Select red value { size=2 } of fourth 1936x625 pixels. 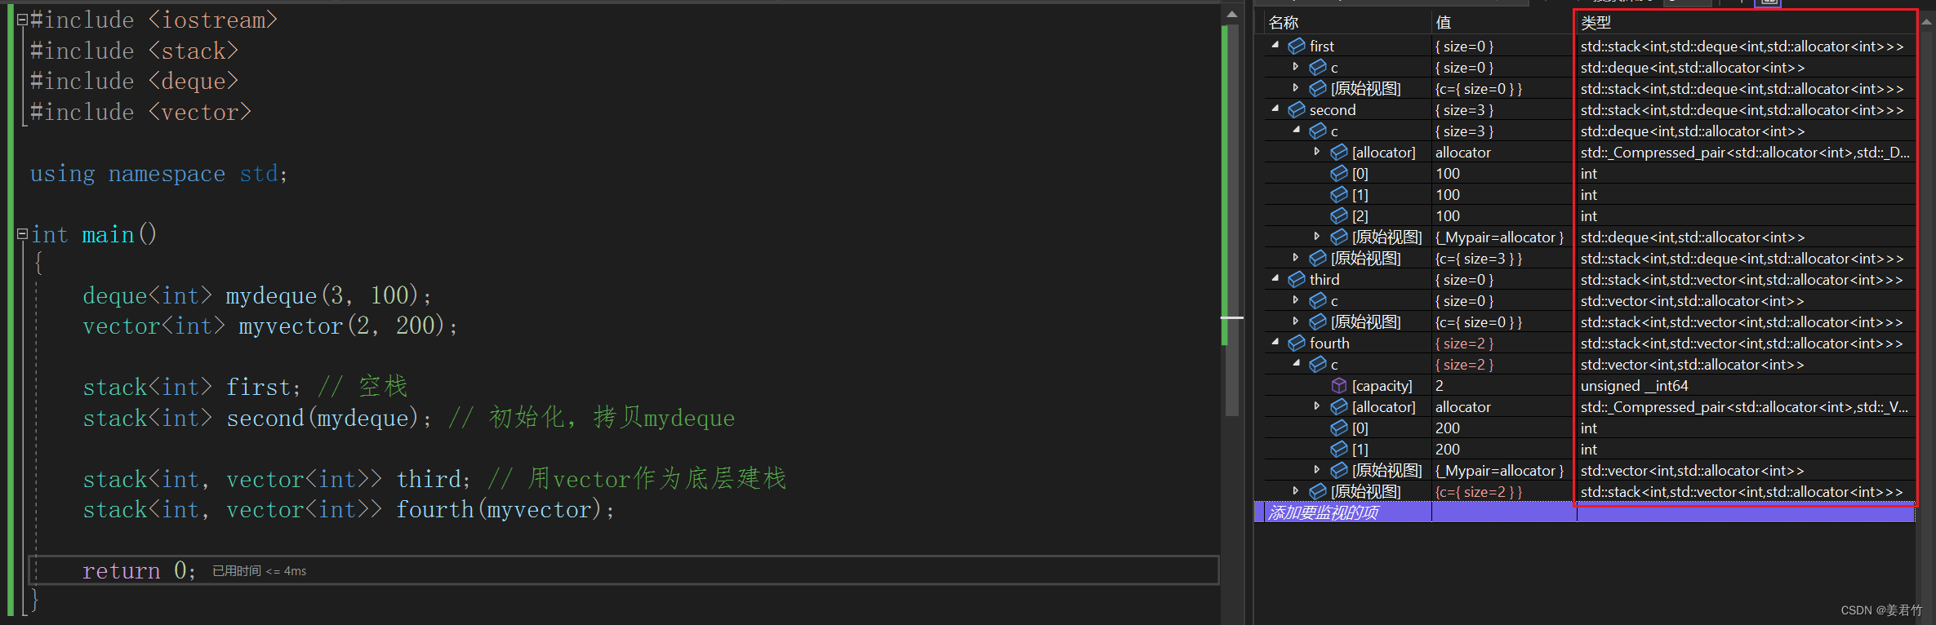coord(1465,344)
